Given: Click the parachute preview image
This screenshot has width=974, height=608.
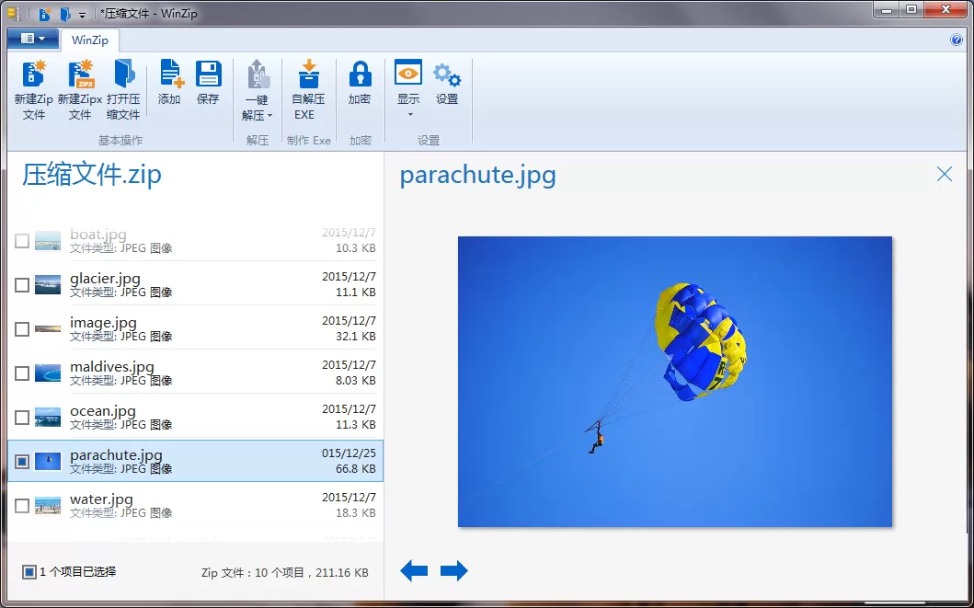Looking at the screenshot, I should [674, 382].
